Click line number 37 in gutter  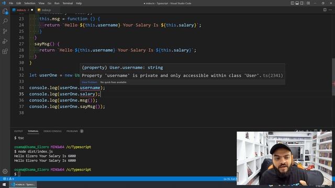(x=21, y=107)
